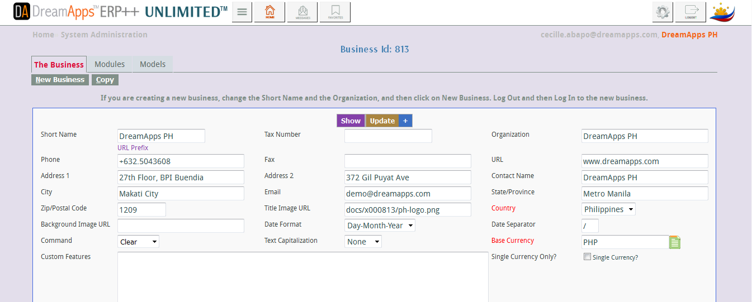
Task: Switch to the Modules tab
Action: pos(110,64)
